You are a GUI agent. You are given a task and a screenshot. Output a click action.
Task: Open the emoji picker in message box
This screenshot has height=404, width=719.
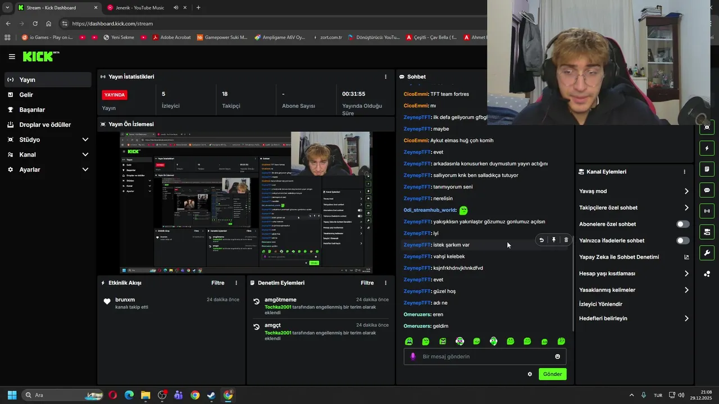[557, 356]
